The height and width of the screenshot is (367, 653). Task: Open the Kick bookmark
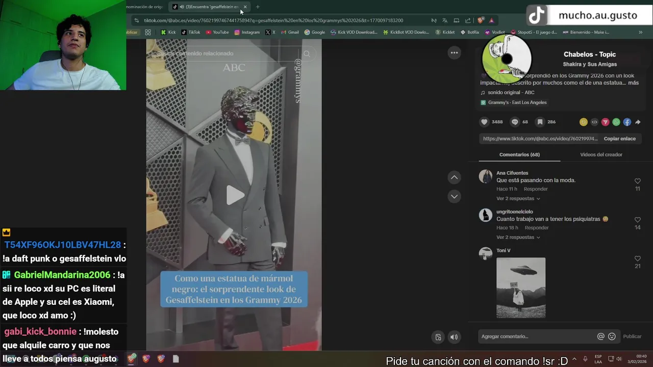click(168, 32)
